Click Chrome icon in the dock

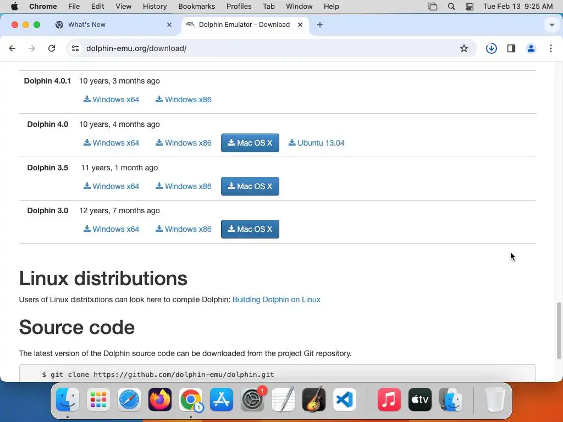pos(191,400)
